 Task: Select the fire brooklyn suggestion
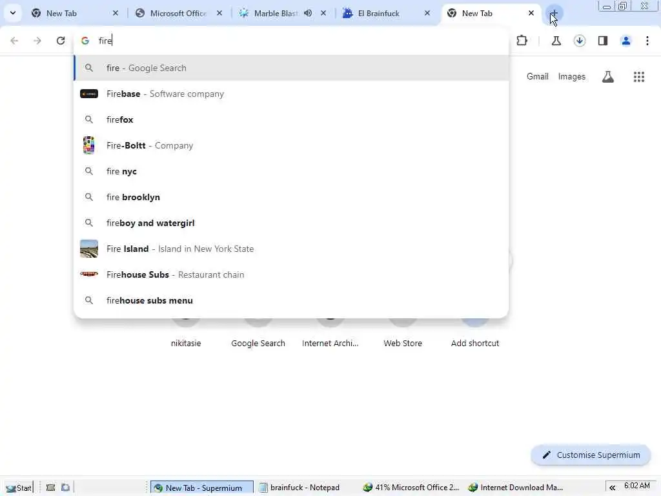[291, 197]
